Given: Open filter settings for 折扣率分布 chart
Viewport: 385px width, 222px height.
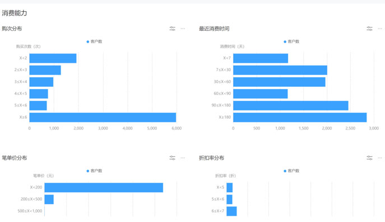Looking at the screenshot, I should point(369,158).
